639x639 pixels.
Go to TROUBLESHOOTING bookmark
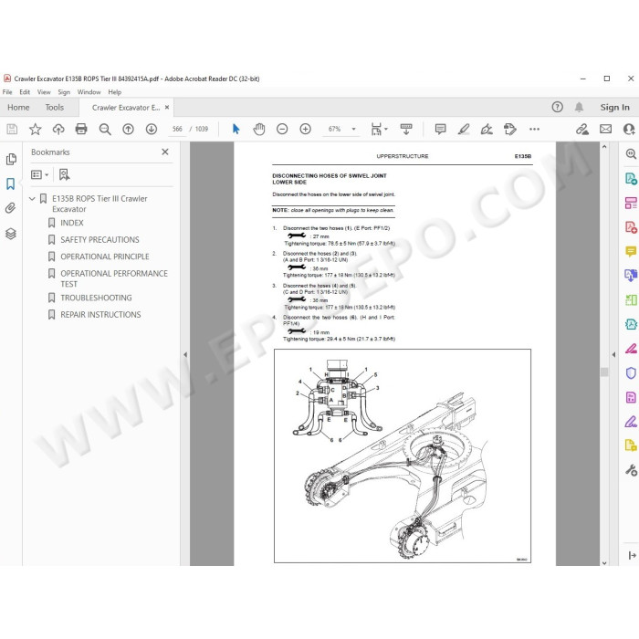click(96, 298)
